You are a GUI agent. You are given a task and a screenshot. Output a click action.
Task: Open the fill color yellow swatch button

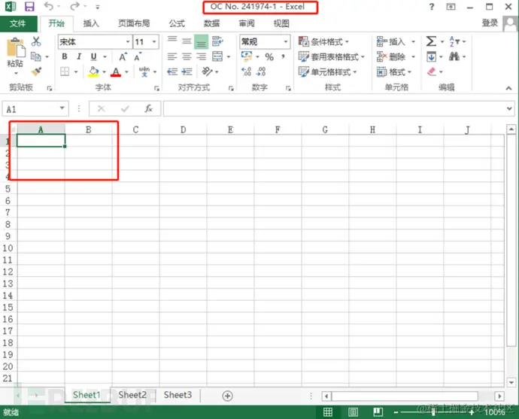(x=94, y=71)
